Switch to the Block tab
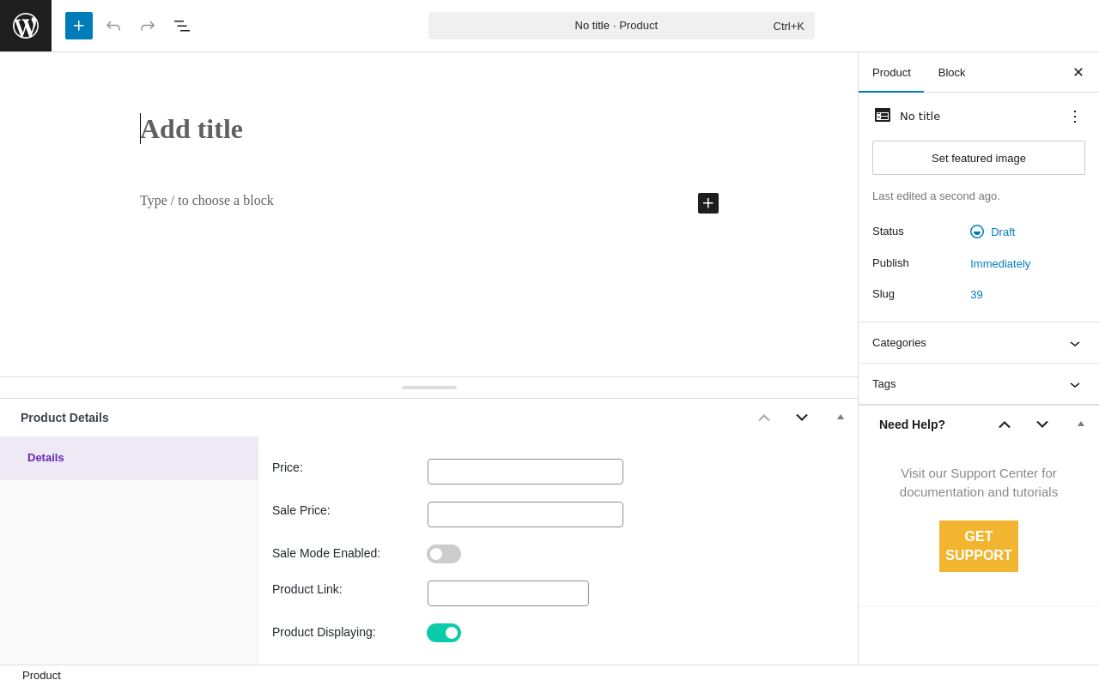The height and width of the screenshot is (686, 1099). point(951,73)
